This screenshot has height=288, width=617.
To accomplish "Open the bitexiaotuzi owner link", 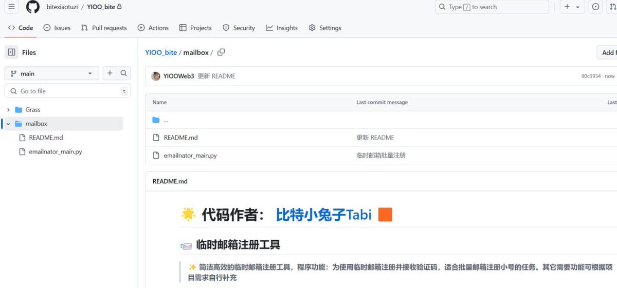I will 62,7.
